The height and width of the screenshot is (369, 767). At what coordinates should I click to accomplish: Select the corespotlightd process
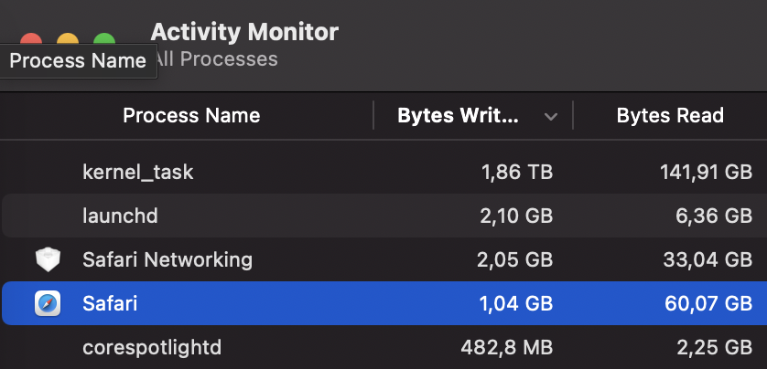point(152,347)
